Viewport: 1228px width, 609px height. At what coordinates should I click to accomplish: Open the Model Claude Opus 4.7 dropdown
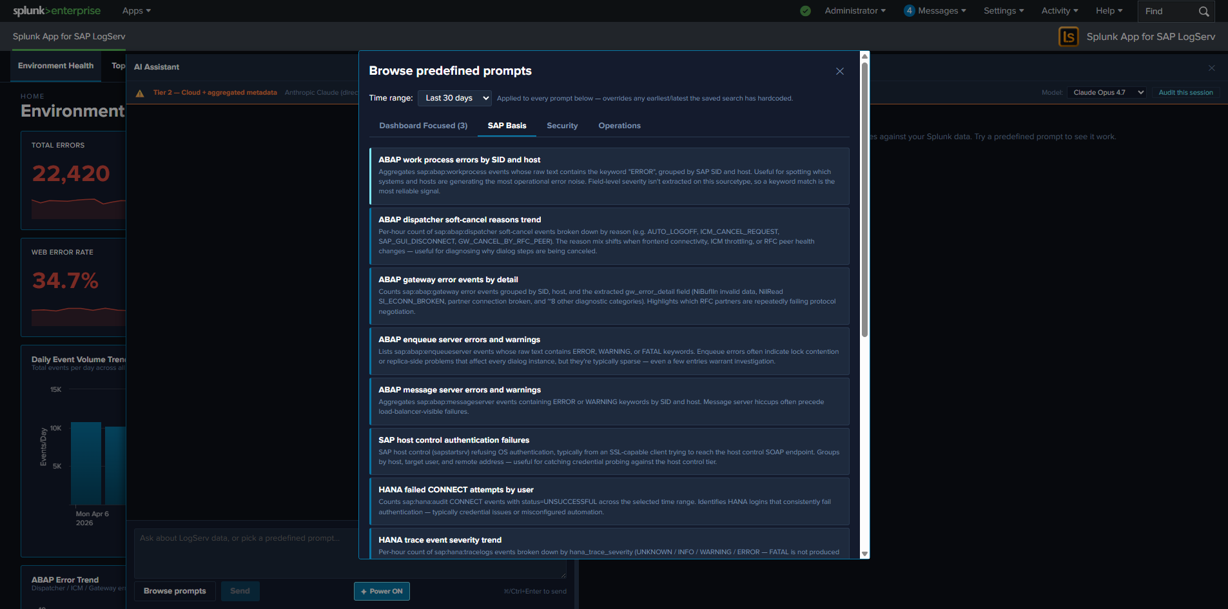click(x=1107, y=93)
